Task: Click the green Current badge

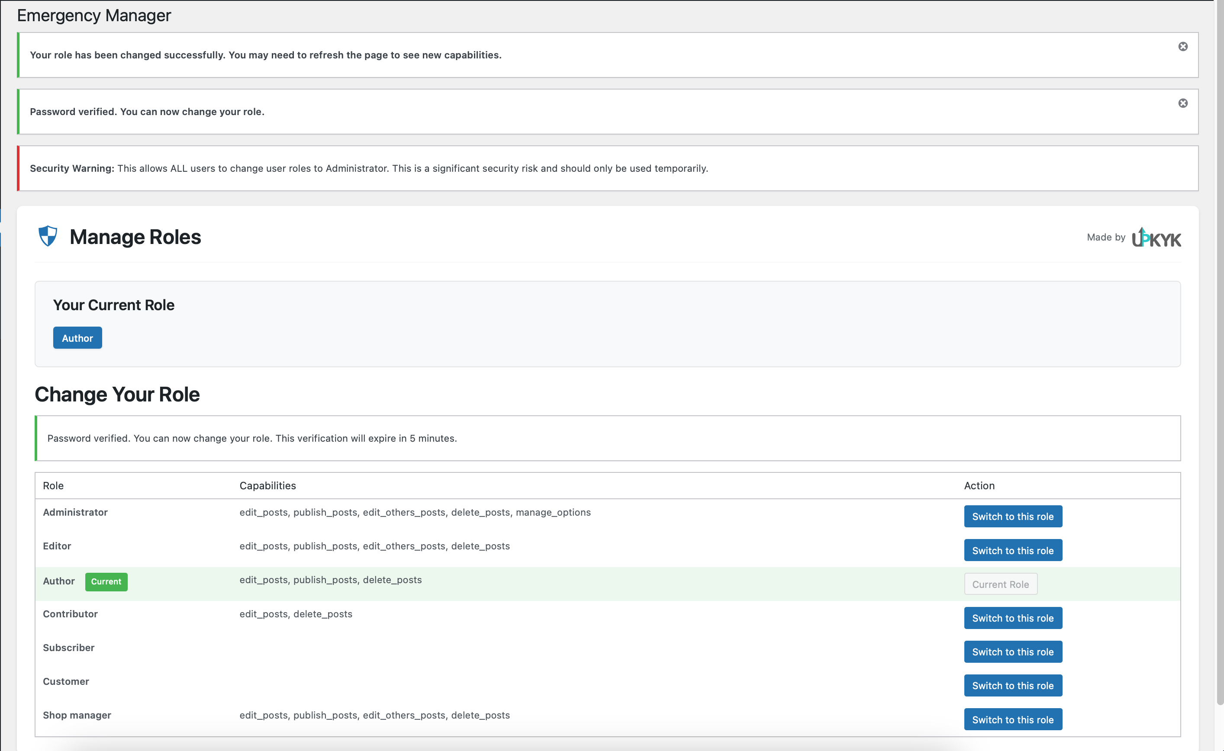Action: [x=106, y=581]
